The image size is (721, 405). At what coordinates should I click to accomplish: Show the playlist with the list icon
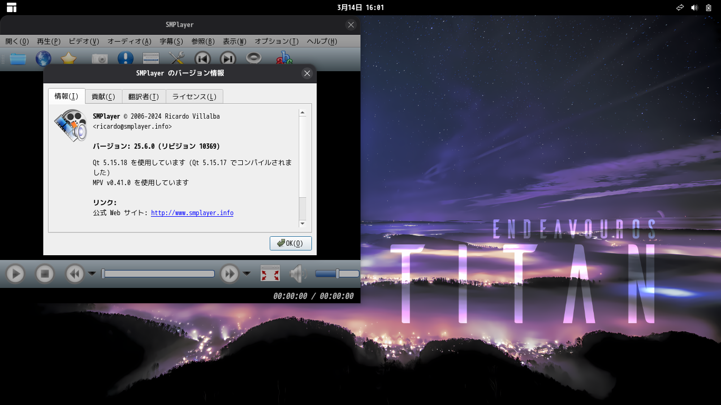click(151, 59)
